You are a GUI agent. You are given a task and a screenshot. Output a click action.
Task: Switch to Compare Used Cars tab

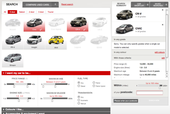(41, 5)
